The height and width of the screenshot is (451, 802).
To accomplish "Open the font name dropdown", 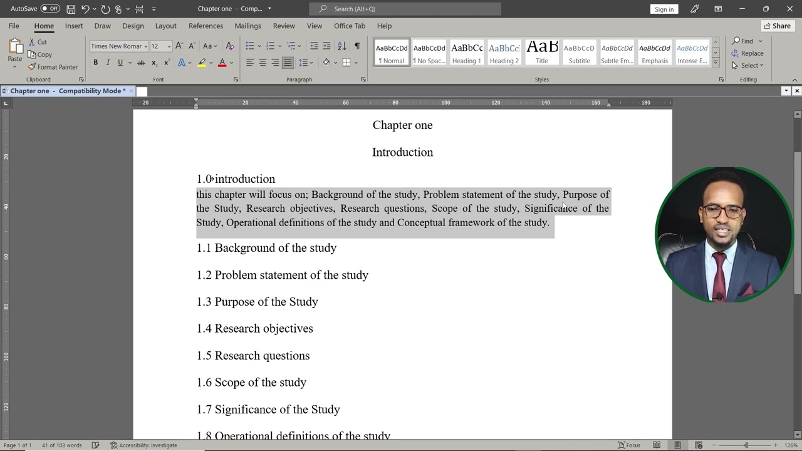I will click(x=145, y=46).
